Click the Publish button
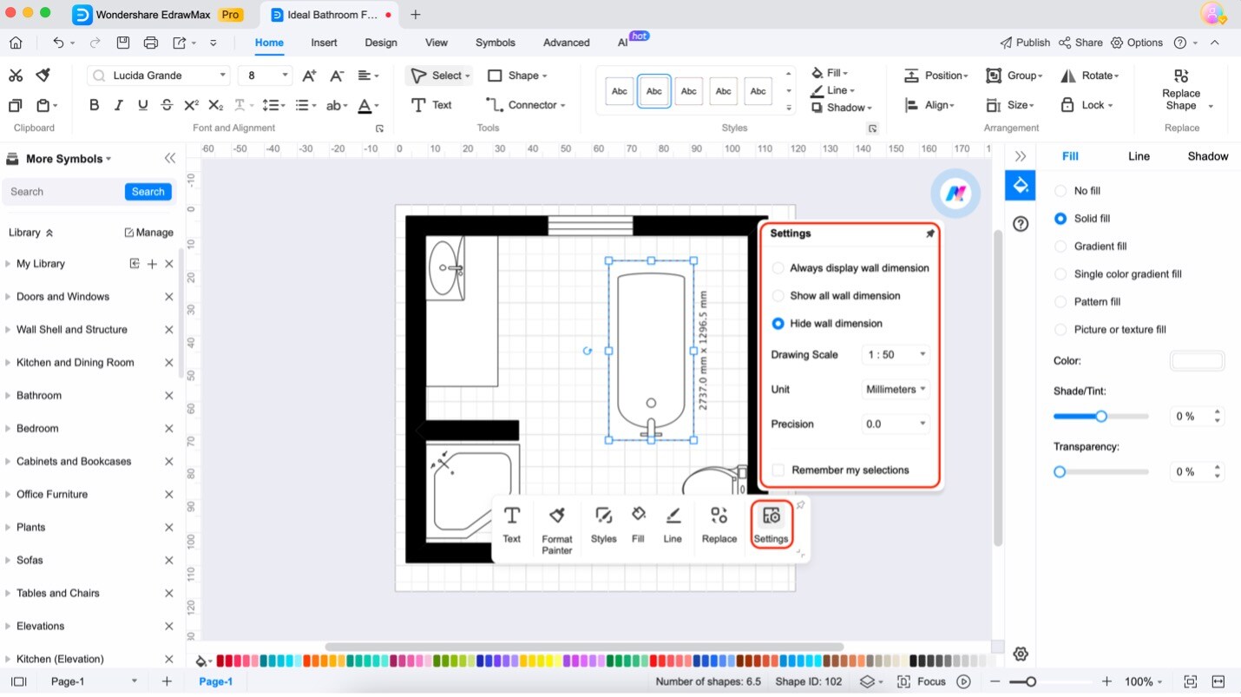 (1025, 43)
